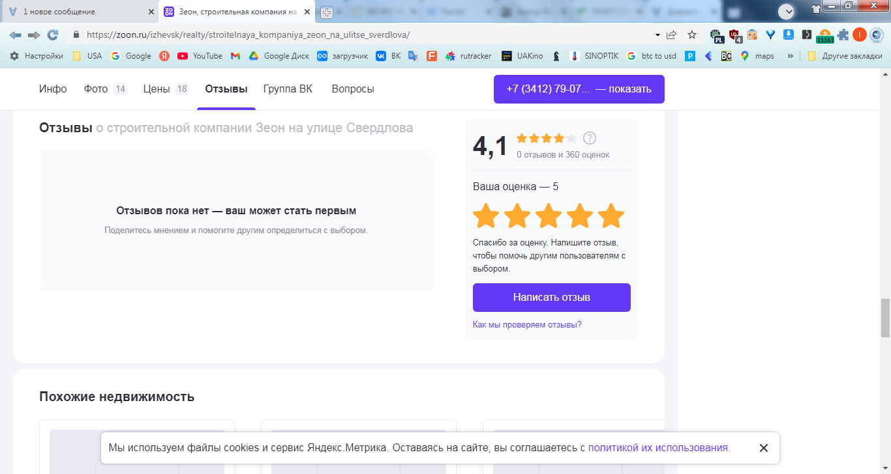The width and height of the screenshot is (891, 474).
Task: Set your rating to three stars
Action: 549,216
